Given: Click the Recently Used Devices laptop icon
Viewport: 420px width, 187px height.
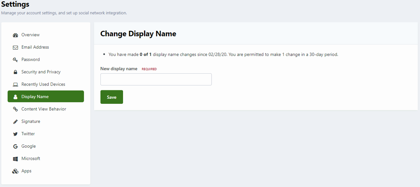Looking at the screenshot, I should 15,84.
